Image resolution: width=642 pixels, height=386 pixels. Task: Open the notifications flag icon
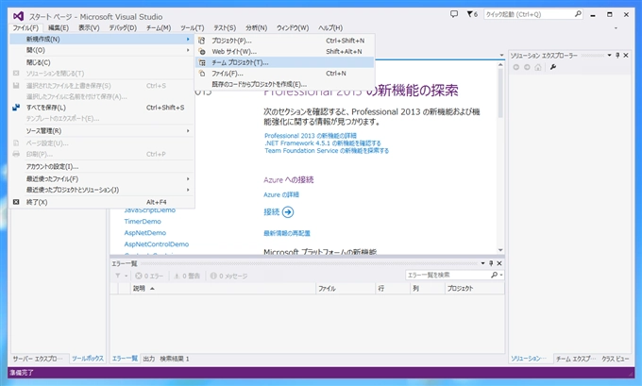(x=469, y=14)
